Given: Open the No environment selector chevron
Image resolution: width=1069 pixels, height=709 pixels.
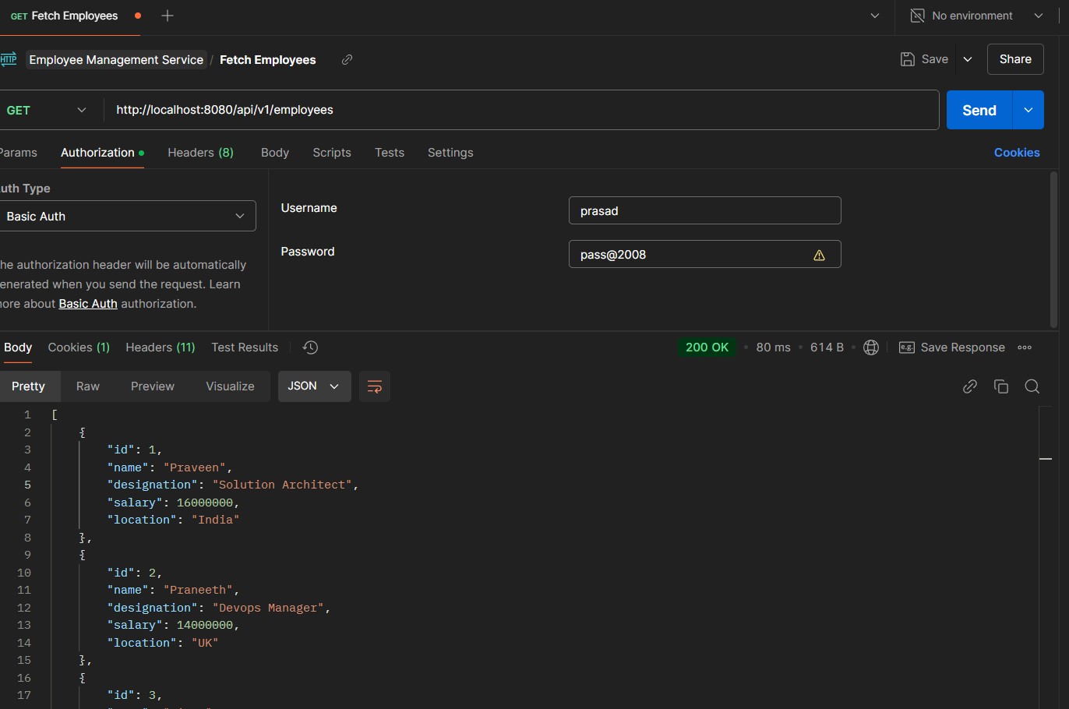Looking at the screenshot, I should coord(1039,16).
